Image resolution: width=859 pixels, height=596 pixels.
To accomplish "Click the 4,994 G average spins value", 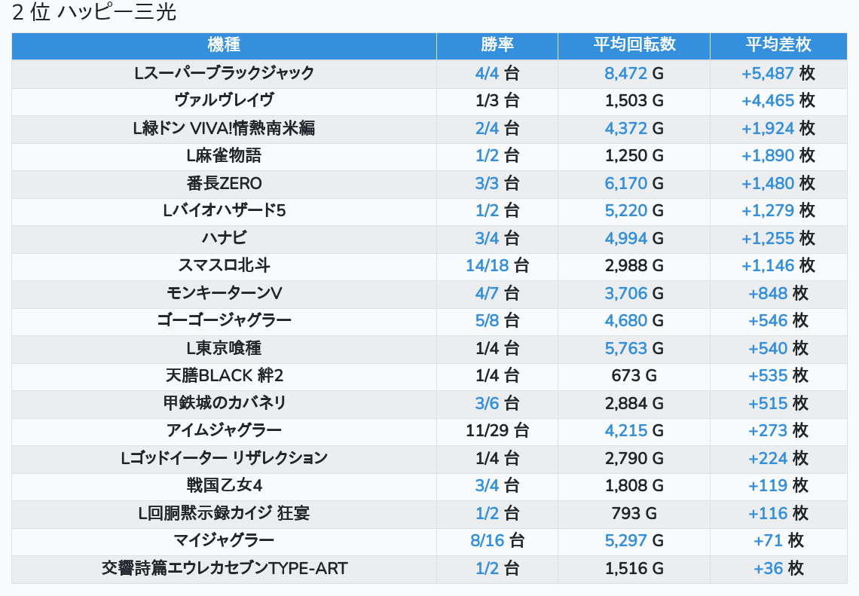I will pos(634,238).
